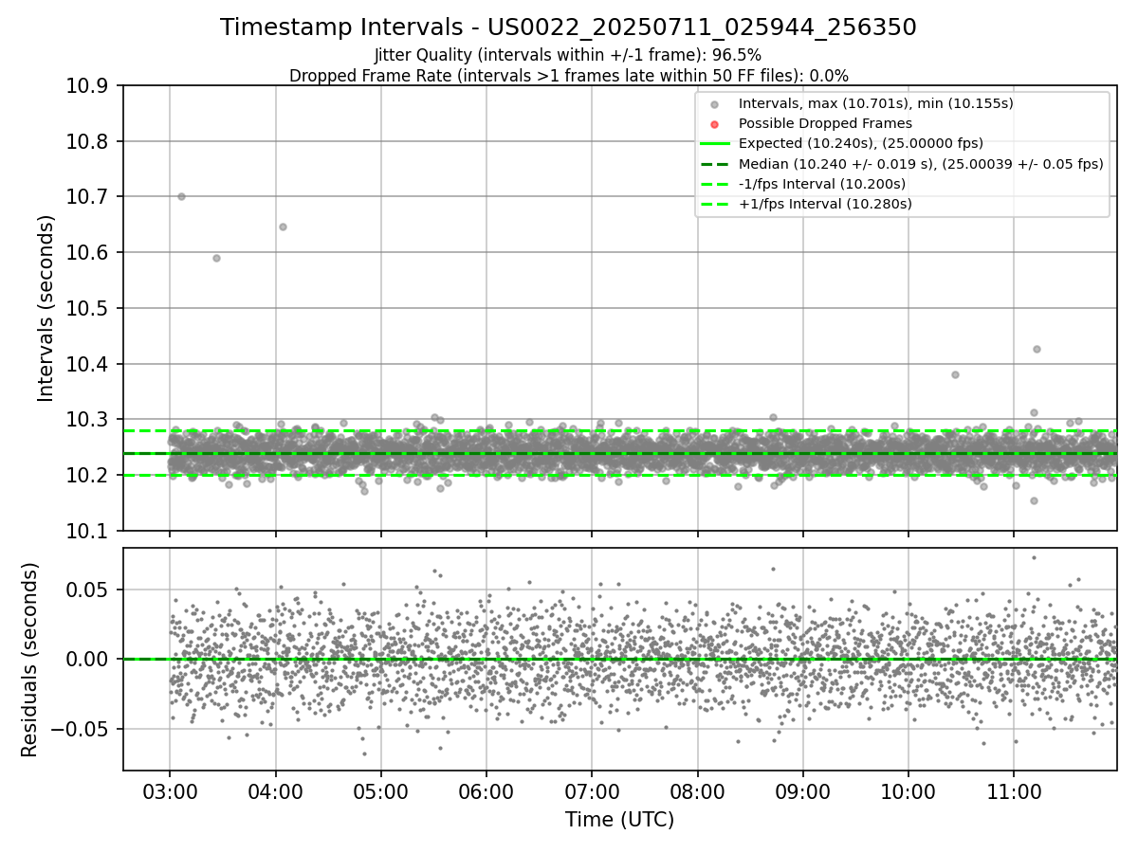Click the outlier point near 10.43 seconds after 11:00
The height and width of the screenshot is (853, 1138).
(1037, 349)
